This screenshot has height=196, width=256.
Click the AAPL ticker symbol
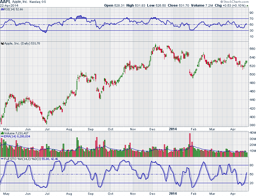[x=5, y=2]
